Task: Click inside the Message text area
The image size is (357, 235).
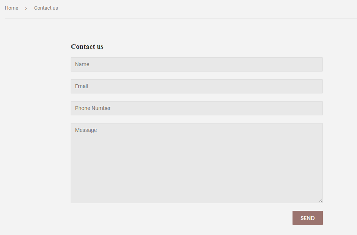Action: (x=197, y=163)
